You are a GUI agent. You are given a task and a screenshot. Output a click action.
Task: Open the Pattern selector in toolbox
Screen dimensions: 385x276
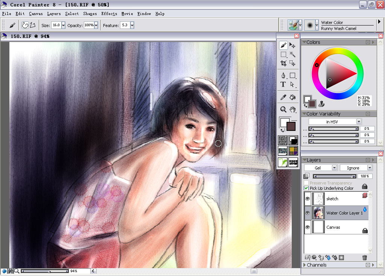point(283,151)
